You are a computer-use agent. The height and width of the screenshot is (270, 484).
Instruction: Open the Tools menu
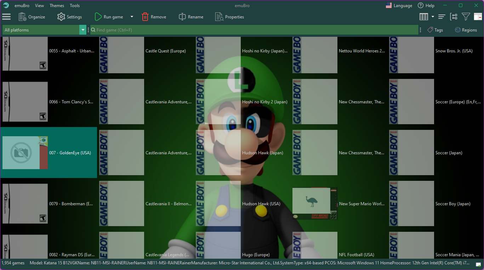coord(75,5)
